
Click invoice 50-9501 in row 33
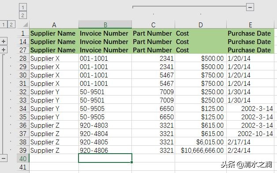tap(105, 100)
